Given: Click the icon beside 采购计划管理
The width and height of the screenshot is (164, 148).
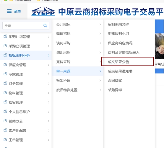Looking at the screenshot, I should [x=5, y=36].
